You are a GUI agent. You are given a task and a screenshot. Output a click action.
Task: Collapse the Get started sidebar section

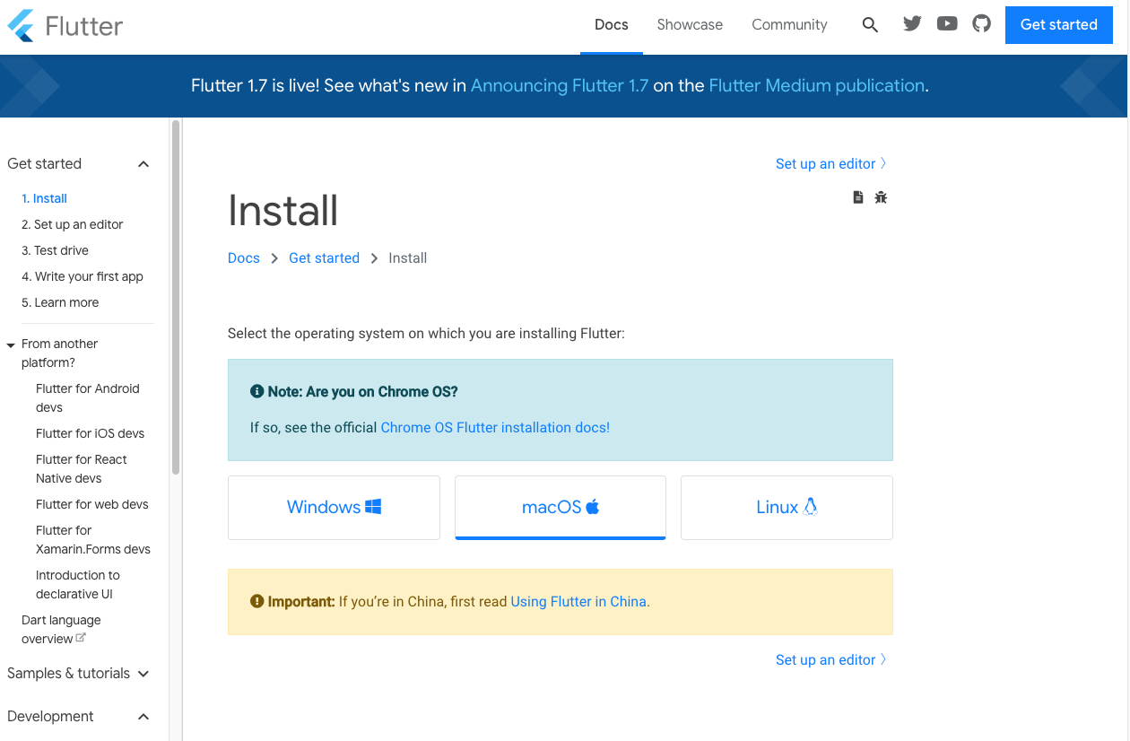[143, 164]
